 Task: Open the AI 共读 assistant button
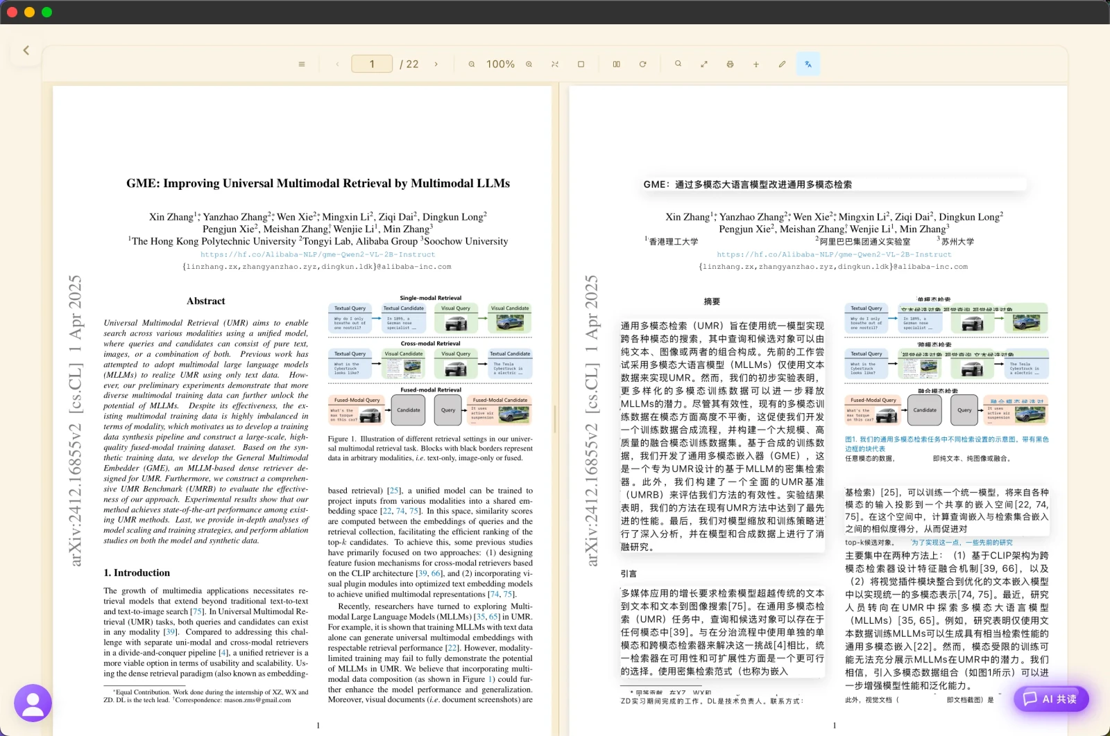[1051, 699]
